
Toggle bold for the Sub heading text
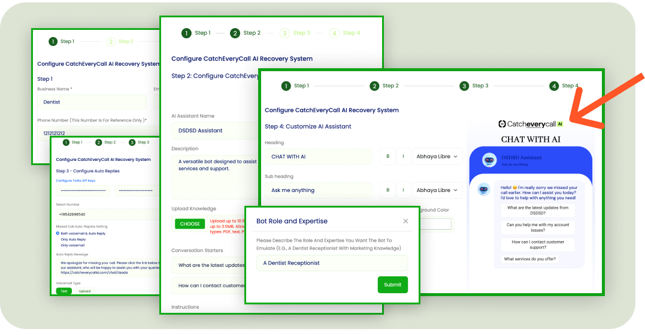point(387,190)
